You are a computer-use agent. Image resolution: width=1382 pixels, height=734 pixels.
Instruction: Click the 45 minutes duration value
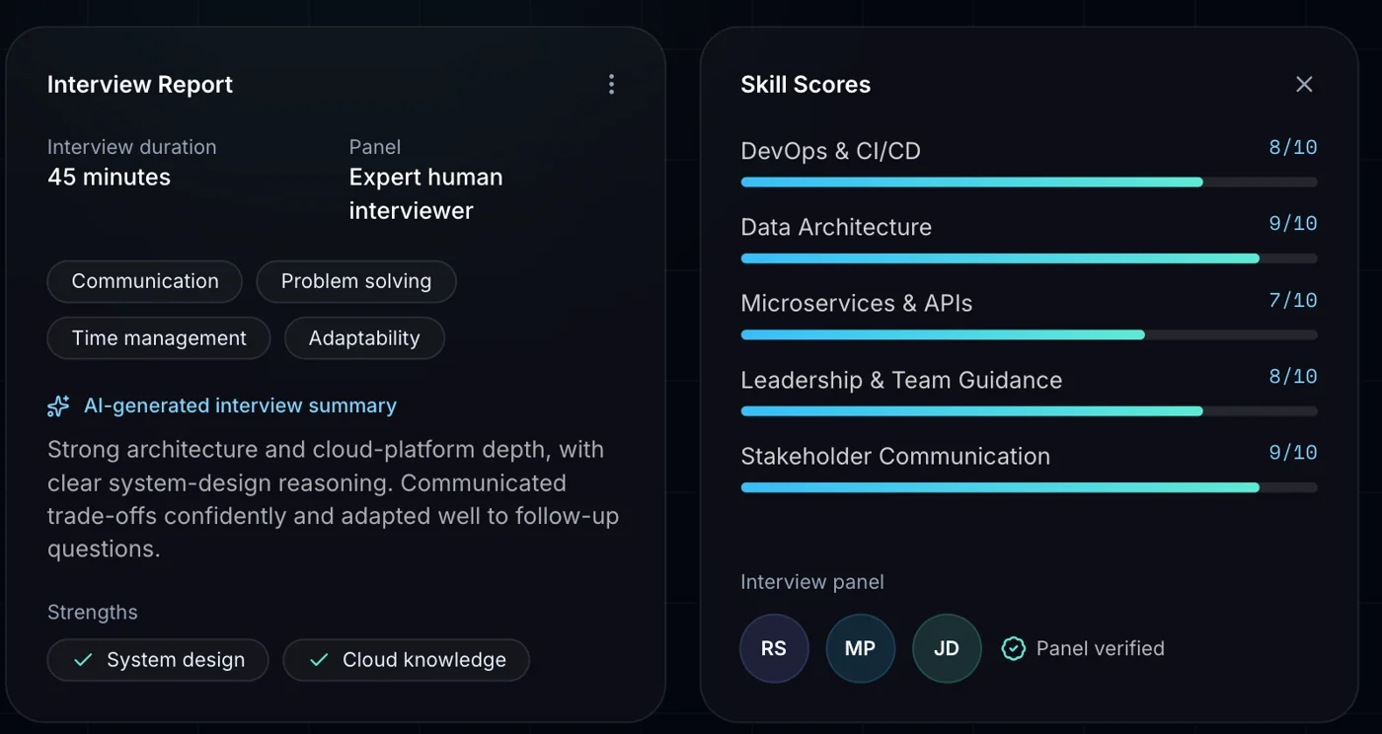pyautogui.click(x=109, y=178)
